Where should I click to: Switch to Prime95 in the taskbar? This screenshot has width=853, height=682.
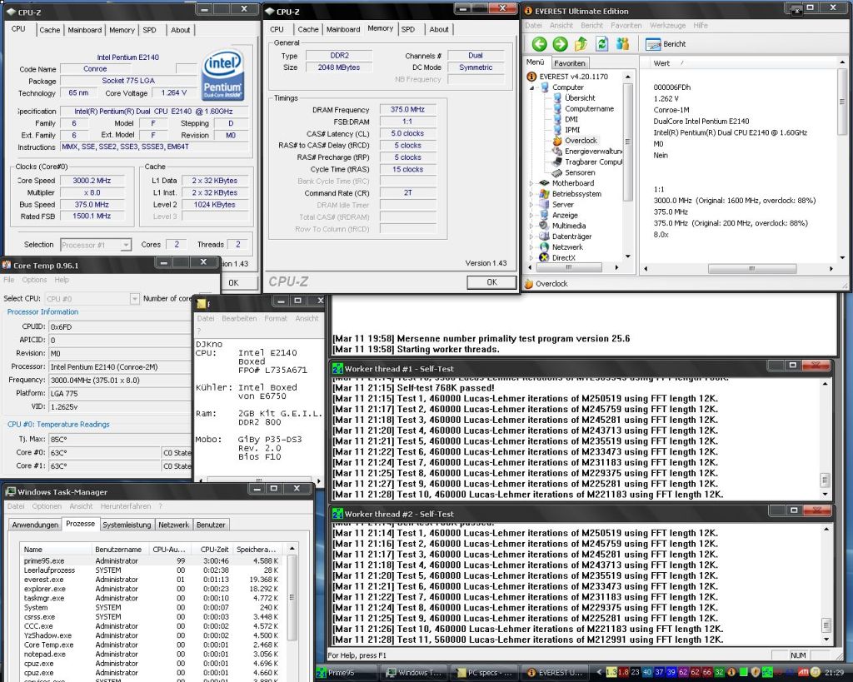point(347,673)
